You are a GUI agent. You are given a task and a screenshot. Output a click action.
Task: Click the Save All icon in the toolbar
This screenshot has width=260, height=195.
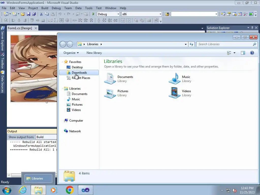pyautogui.click(x=34, y=14)
